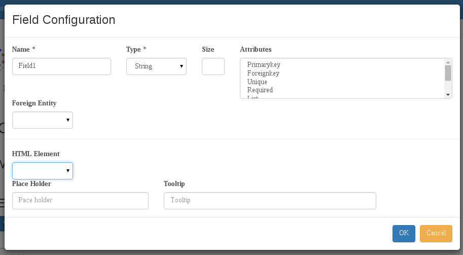Pick the Required attribute option
This screenshot has height=255, width=463.
pos(260,90)
